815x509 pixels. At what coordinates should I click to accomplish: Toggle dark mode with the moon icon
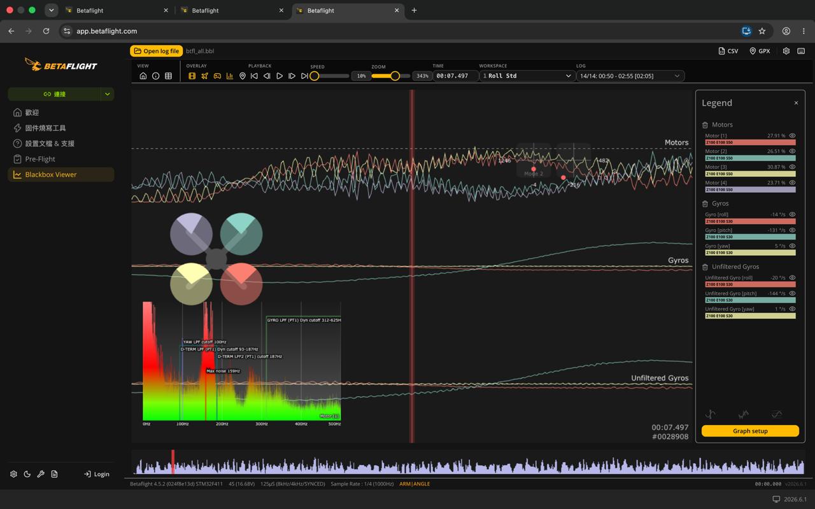pyautogui.click(x=27, y=474)
